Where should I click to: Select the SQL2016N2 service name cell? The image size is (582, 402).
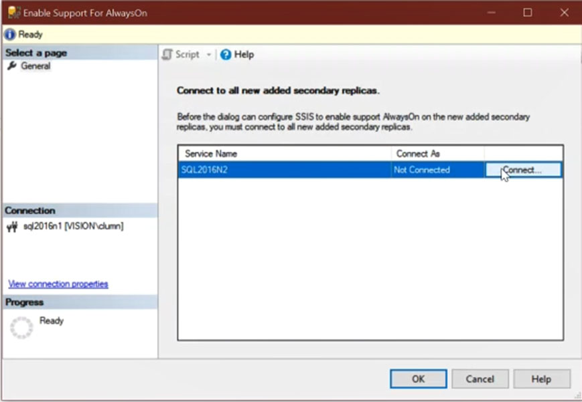tap(285, 170)
